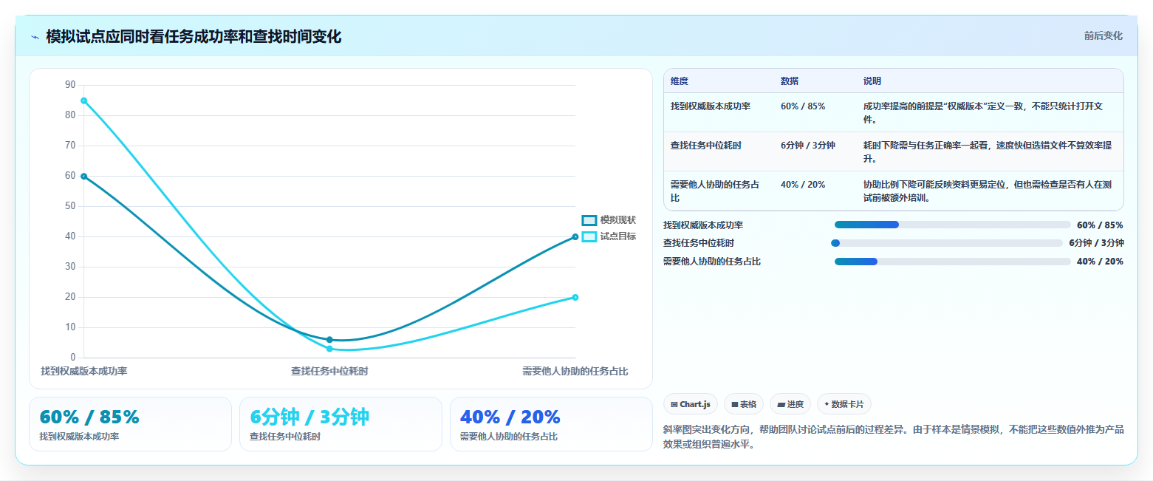The image size is (1153, 481).
Task: Select the 模拟现状 data point at 60
Action: coord(83,176)
